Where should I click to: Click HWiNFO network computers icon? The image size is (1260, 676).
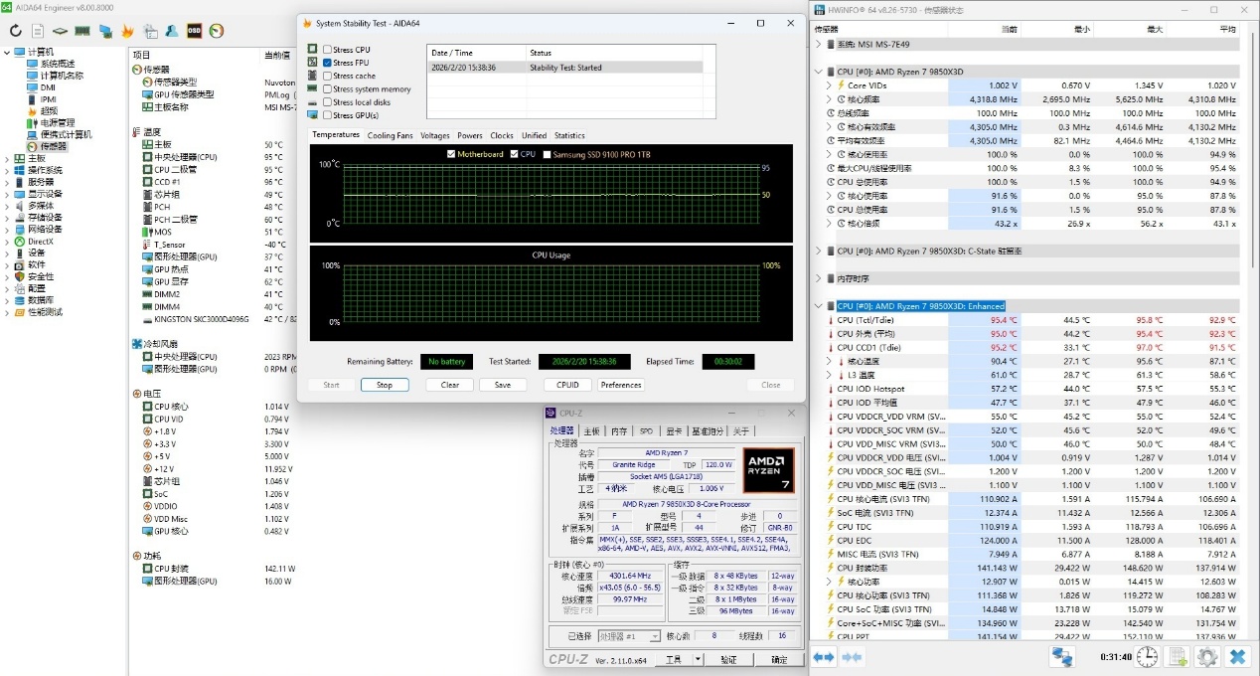pos(1063,657)
